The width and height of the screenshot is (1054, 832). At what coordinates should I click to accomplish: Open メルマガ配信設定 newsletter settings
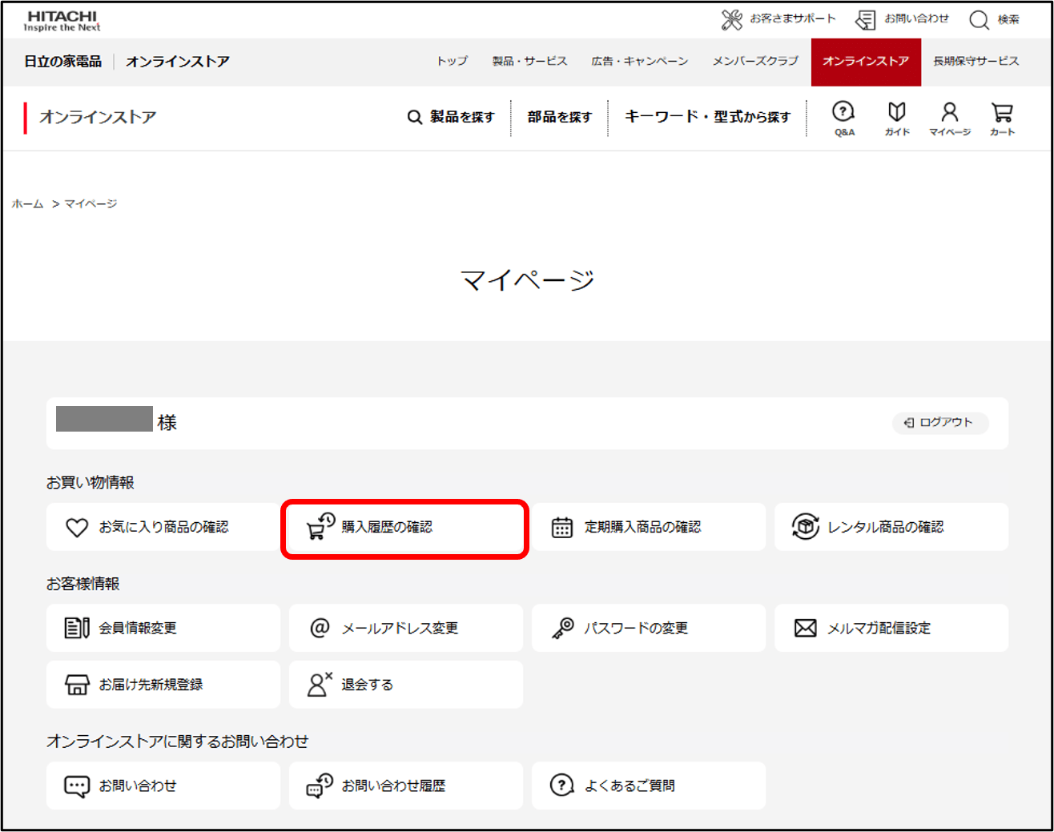pos(891,629)
